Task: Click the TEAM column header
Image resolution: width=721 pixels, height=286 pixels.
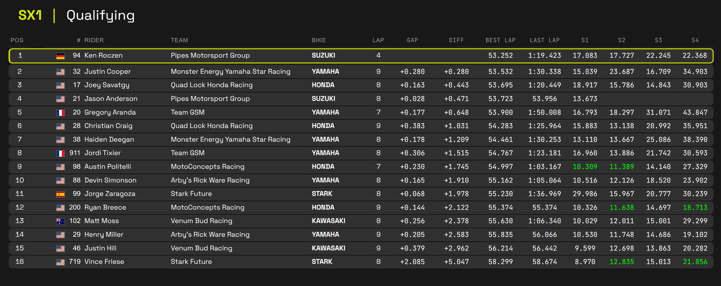Action: tap(179, 40)
